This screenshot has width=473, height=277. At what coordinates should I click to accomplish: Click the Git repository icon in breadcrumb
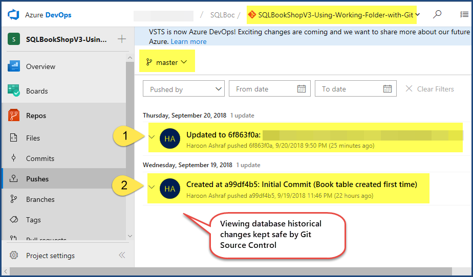pyautogui.click(x=252, y=14)
